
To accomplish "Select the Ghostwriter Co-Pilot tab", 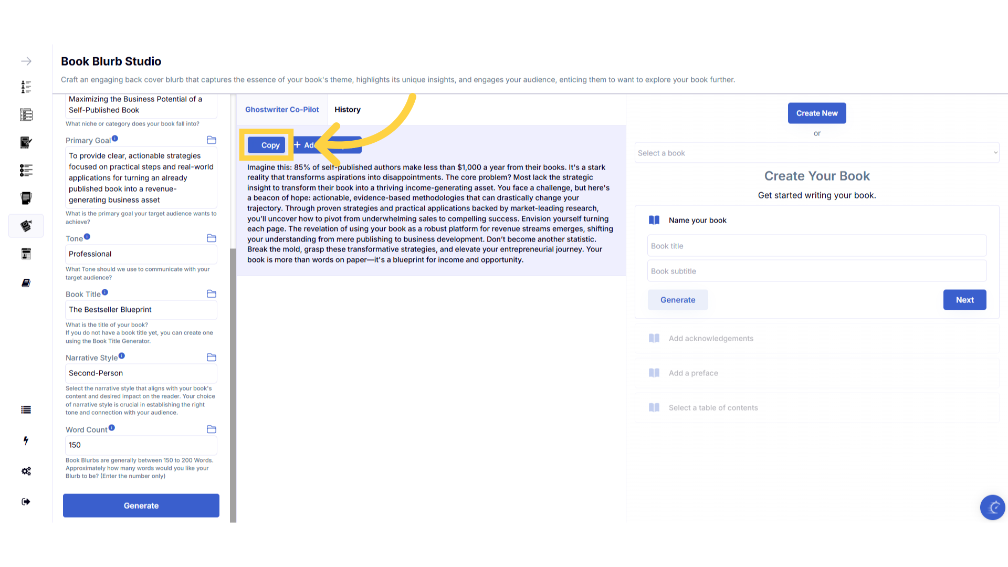I will click(x=282, y=110).
